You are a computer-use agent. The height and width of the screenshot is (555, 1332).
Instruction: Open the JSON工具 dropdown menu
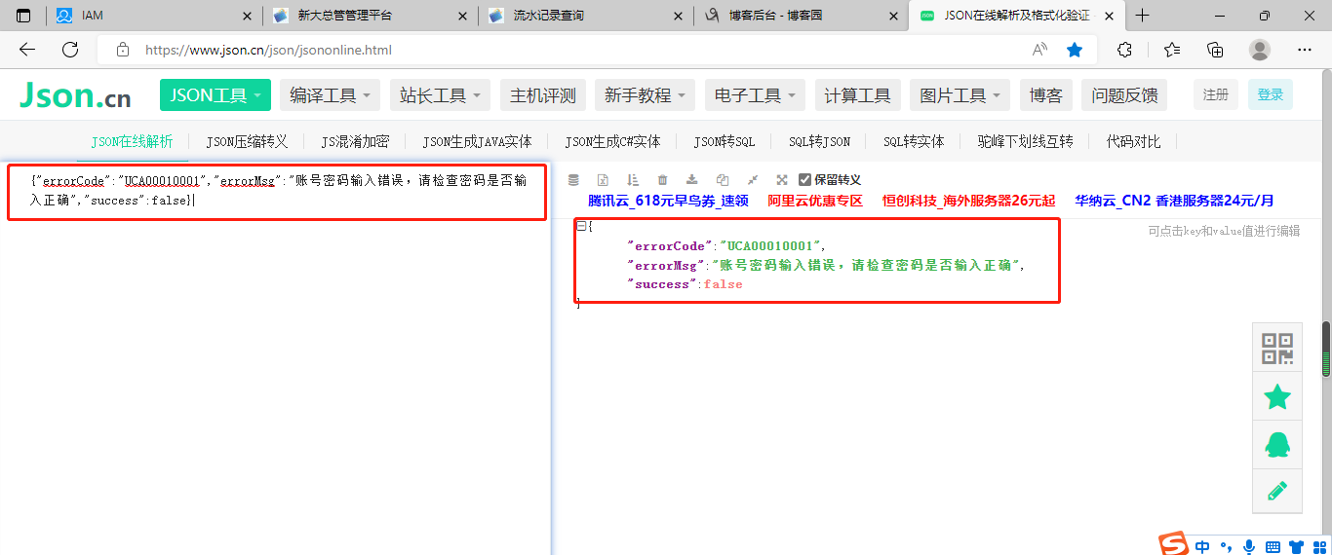pos(215,95)
